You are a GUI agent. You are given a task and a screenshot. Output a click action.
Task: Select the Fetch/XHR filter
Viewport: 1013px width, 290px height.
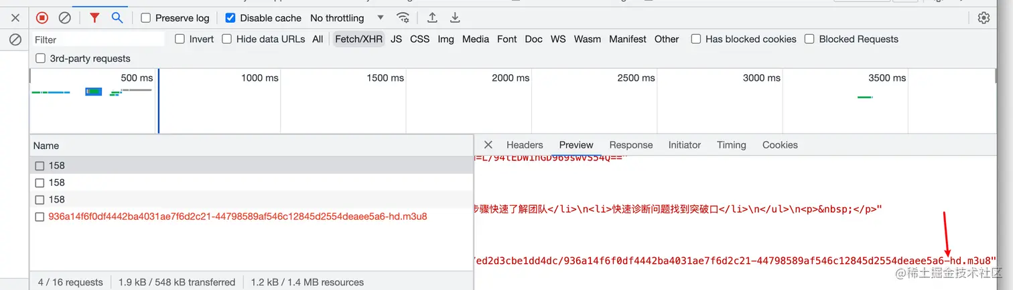coord(358,39)
